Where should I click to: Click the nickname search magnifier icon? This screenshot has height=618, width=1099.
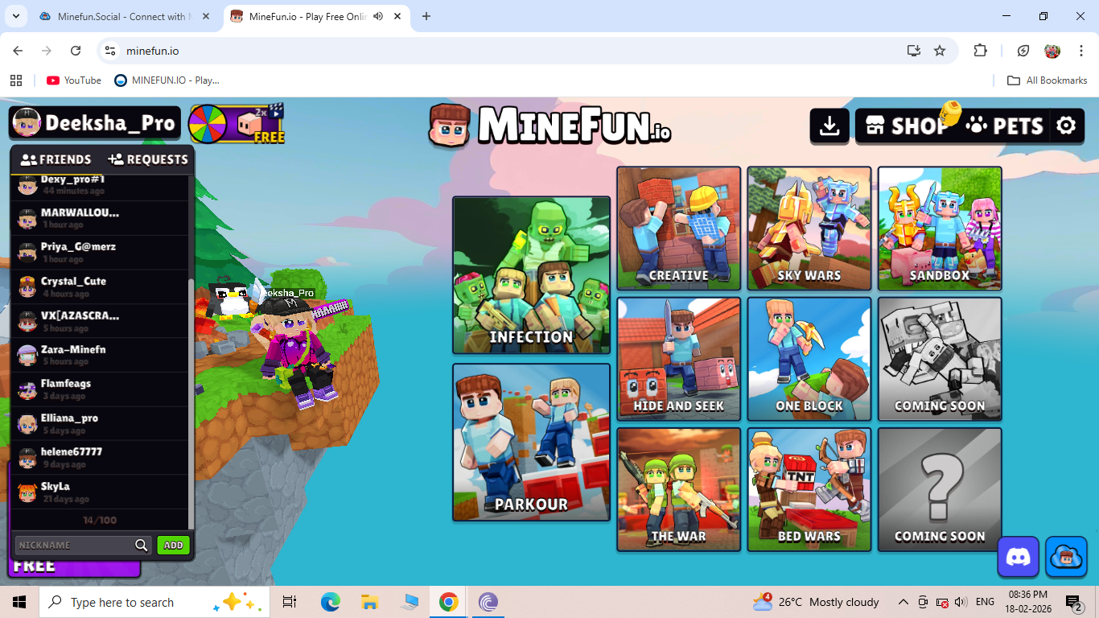[142, 546]
